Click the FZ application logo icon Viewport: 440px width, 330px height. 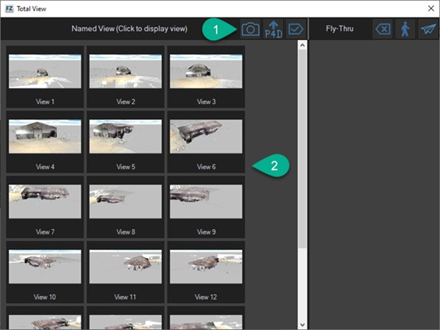tap(9, 8)
